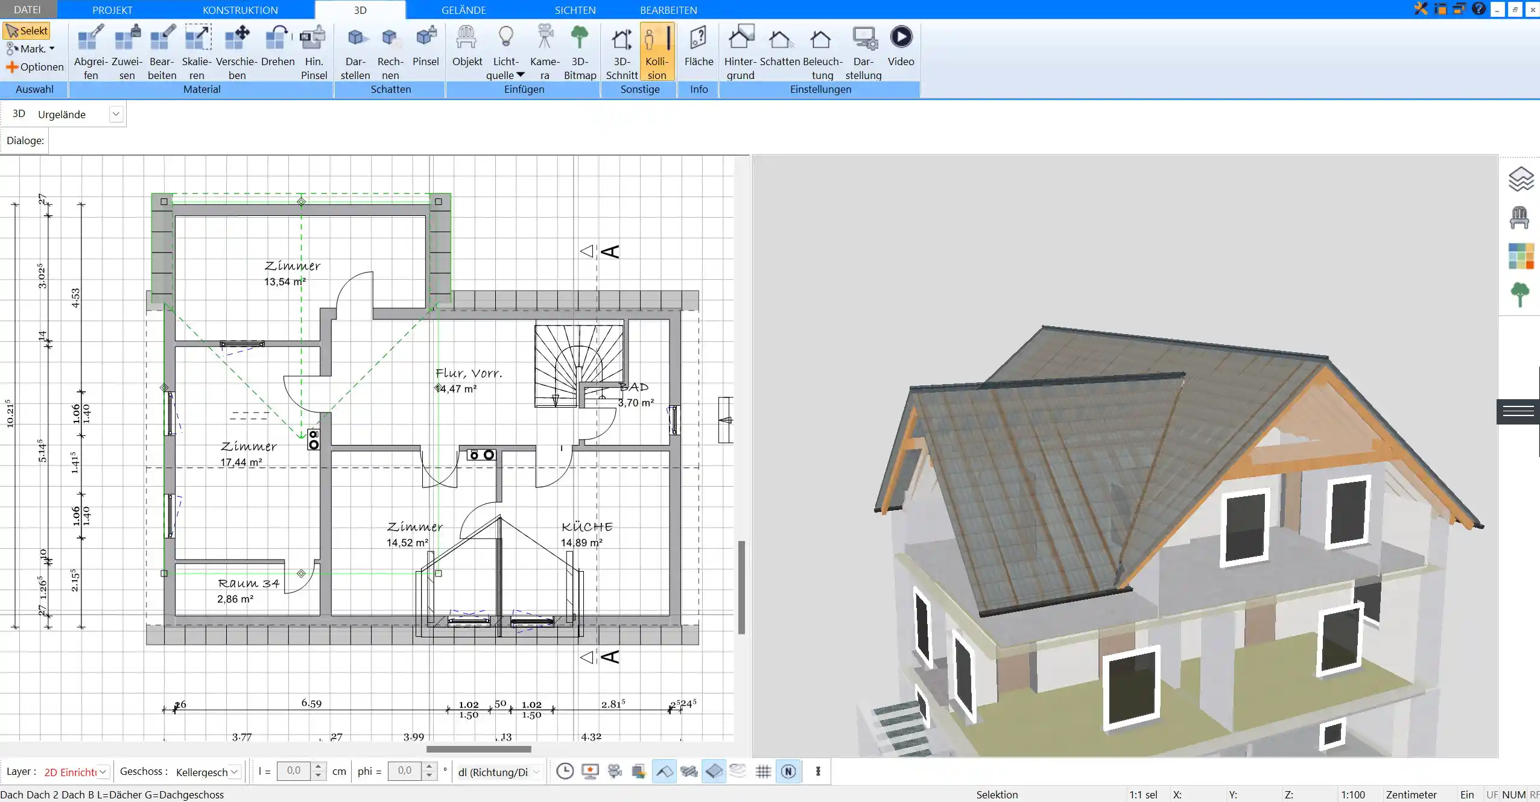Toggle the north arrow N icon

point(788,771)
